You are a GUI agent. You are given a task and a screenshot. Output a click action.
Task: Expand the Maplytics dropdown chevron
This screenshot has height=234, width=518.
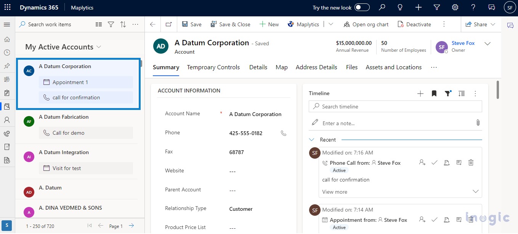click(330, 24)
